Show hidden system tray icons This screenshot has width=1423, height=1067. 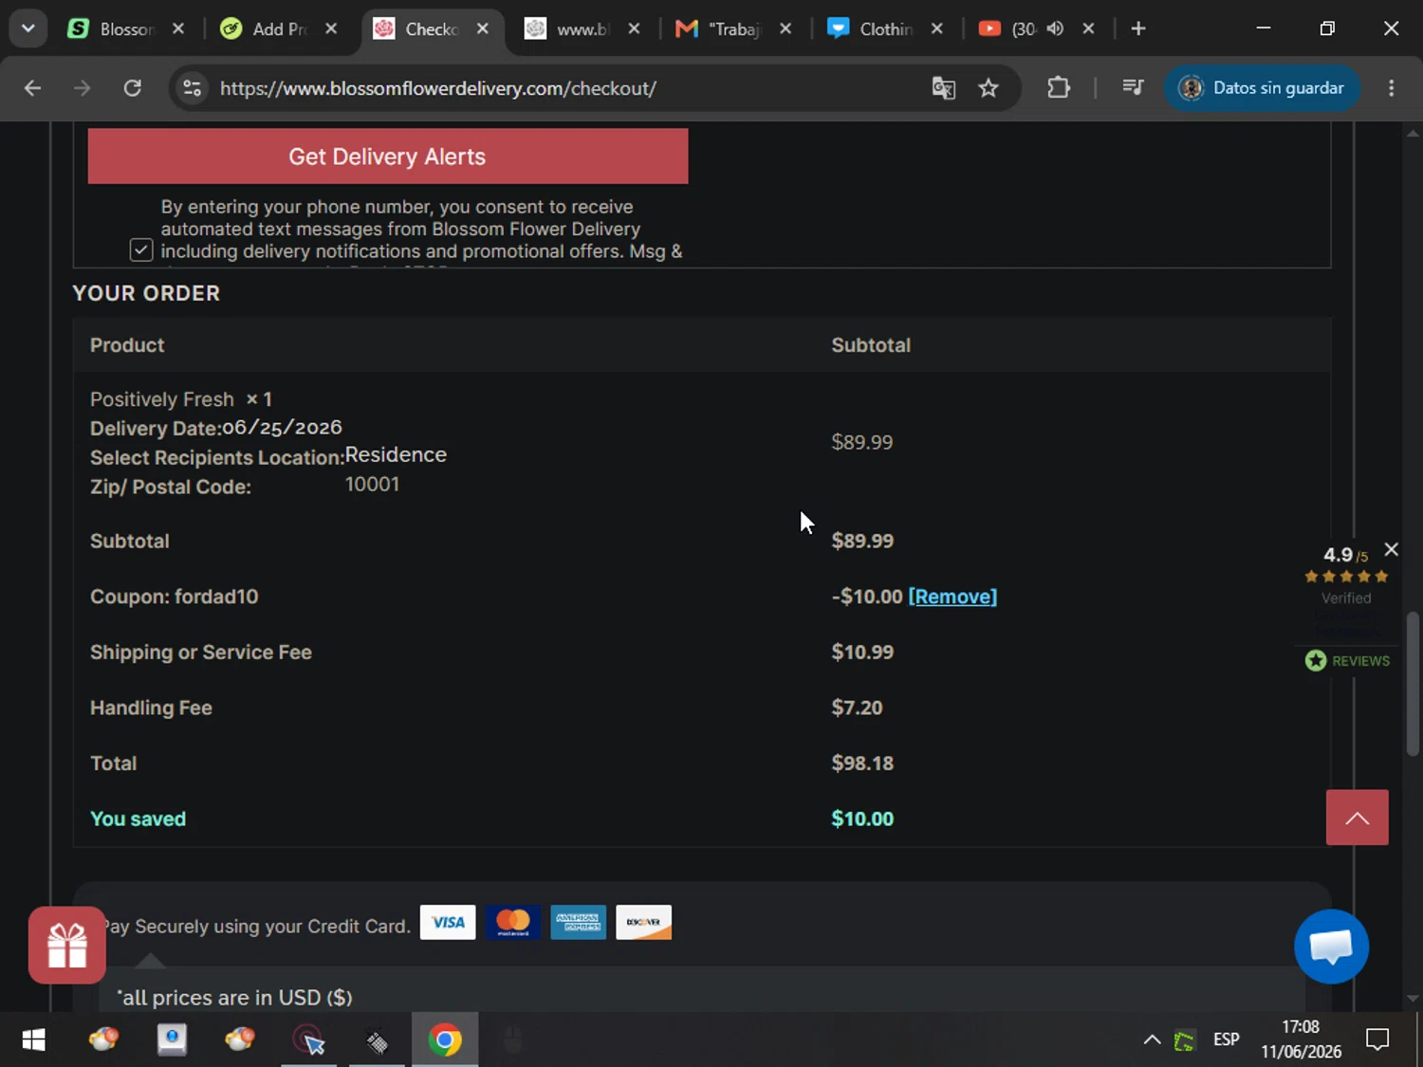[x=1152, y=1040]
